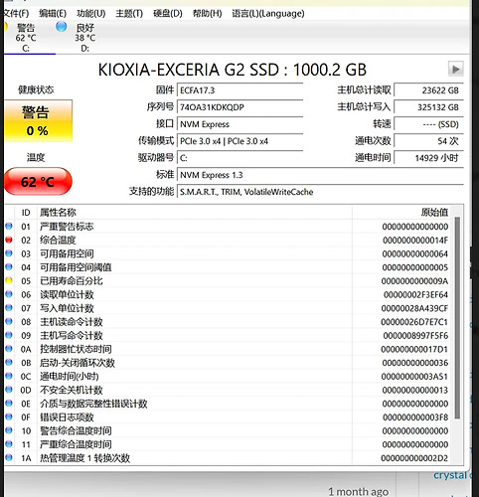Click the 警告 0 % health status button

[x=38, y=121]
